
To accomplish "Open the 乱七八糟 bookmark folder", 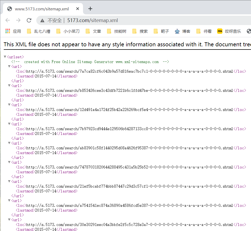I will (39, 31).
